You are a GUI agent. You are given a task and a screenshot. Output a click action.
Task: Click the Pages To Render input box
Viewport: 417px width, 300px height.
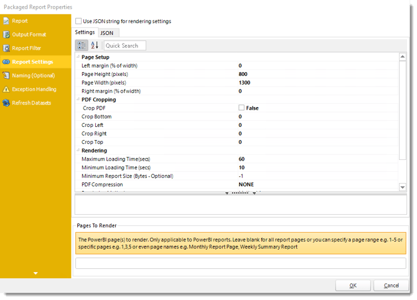point(241,263)
